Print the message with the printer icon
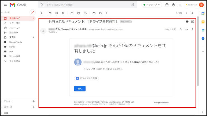Viewport: 207px width, 116px height. point(187,21)
